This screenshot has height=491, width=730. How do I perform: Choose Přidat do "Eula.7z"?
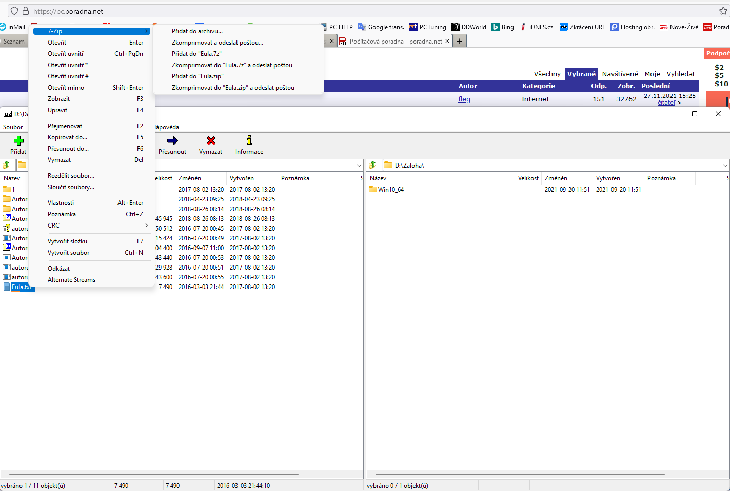pyautogui.click(x=196, y=54)
